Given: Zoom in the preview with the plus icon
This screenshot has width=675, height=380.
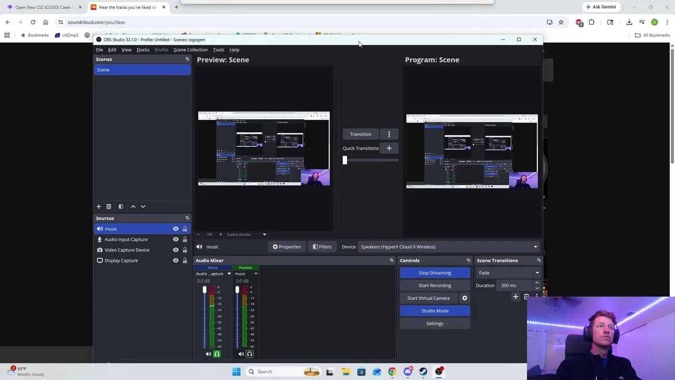Looking at the screenshot, I should (220, 234).
